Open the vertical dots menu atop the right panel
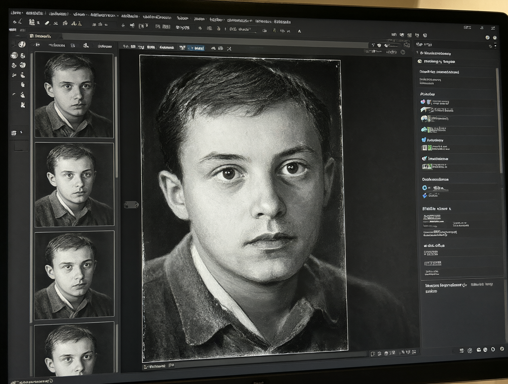The image size is (508, 384). coord(496,45)
